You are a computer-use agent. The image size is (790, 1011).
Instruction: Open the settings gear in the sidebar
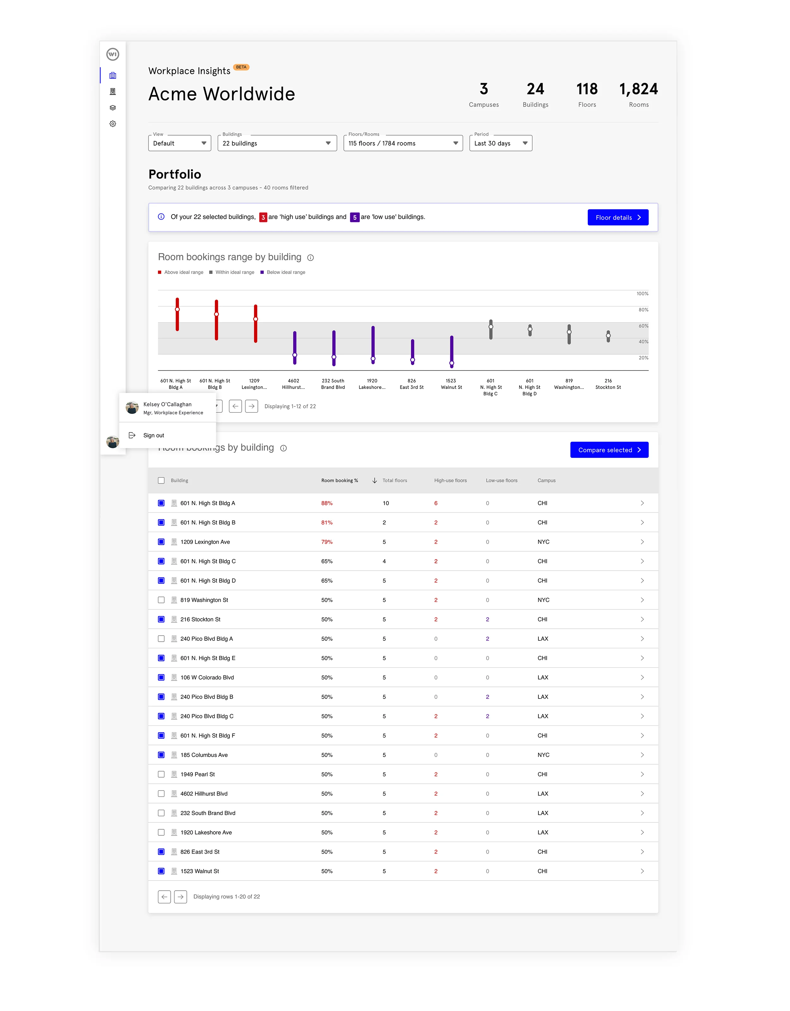pos(112,124)
